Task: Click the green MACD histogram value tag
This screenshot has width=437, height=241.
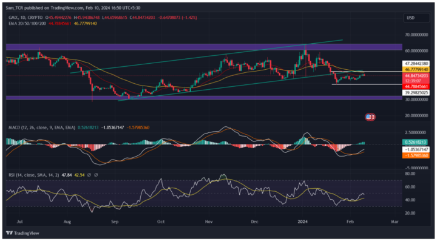Action: point(416,143)
